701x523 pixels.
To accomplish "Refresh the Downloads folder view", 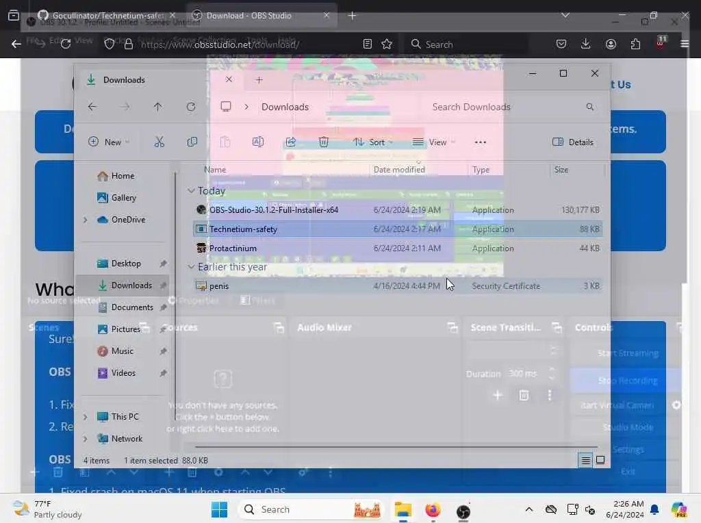I will [x=191, y=107].
